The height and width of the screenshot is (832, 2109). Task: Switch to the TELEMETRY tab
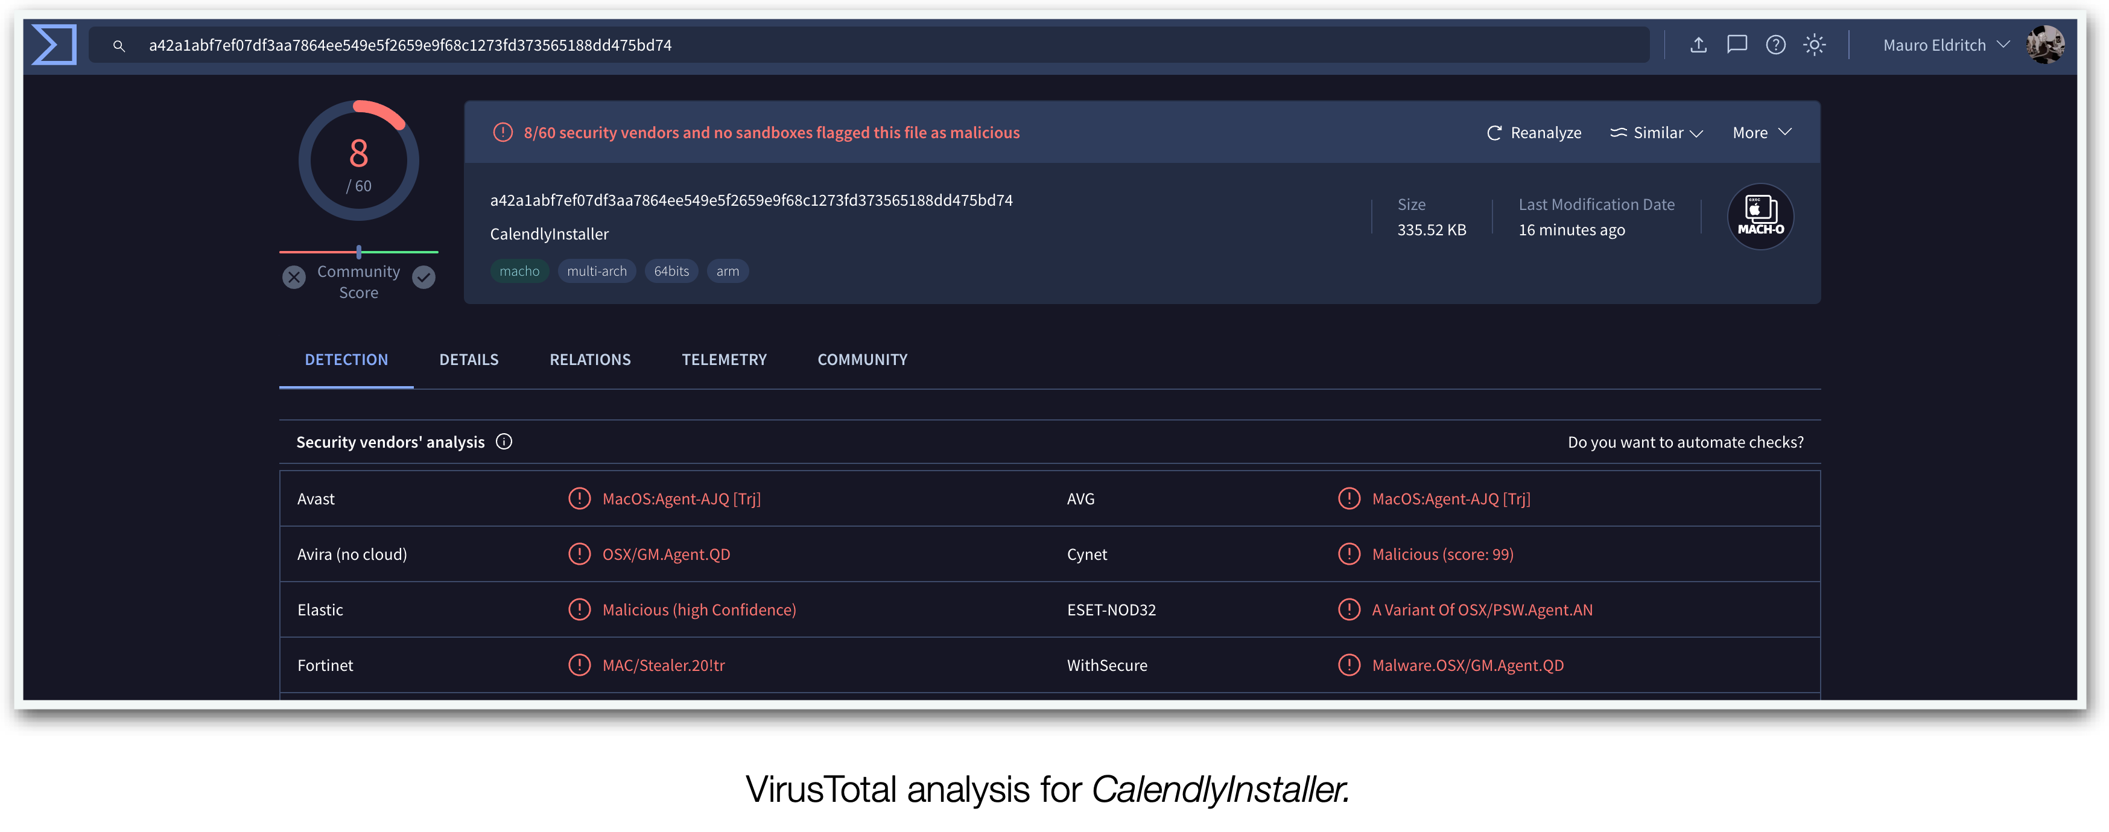pyautogui.click(x=724, y=360)
